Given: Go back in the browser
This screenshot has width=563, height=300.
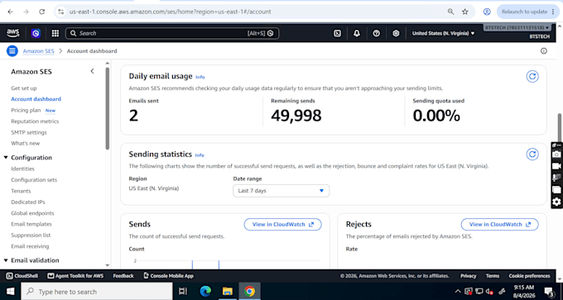Looking at the screenshot, I should [x=11, y=12].
